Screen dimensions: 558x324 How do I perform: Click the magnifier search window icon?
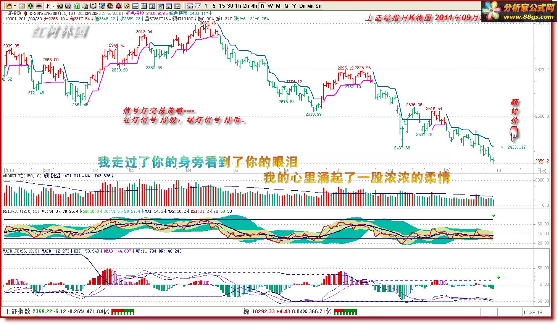[x=102, y=6]
